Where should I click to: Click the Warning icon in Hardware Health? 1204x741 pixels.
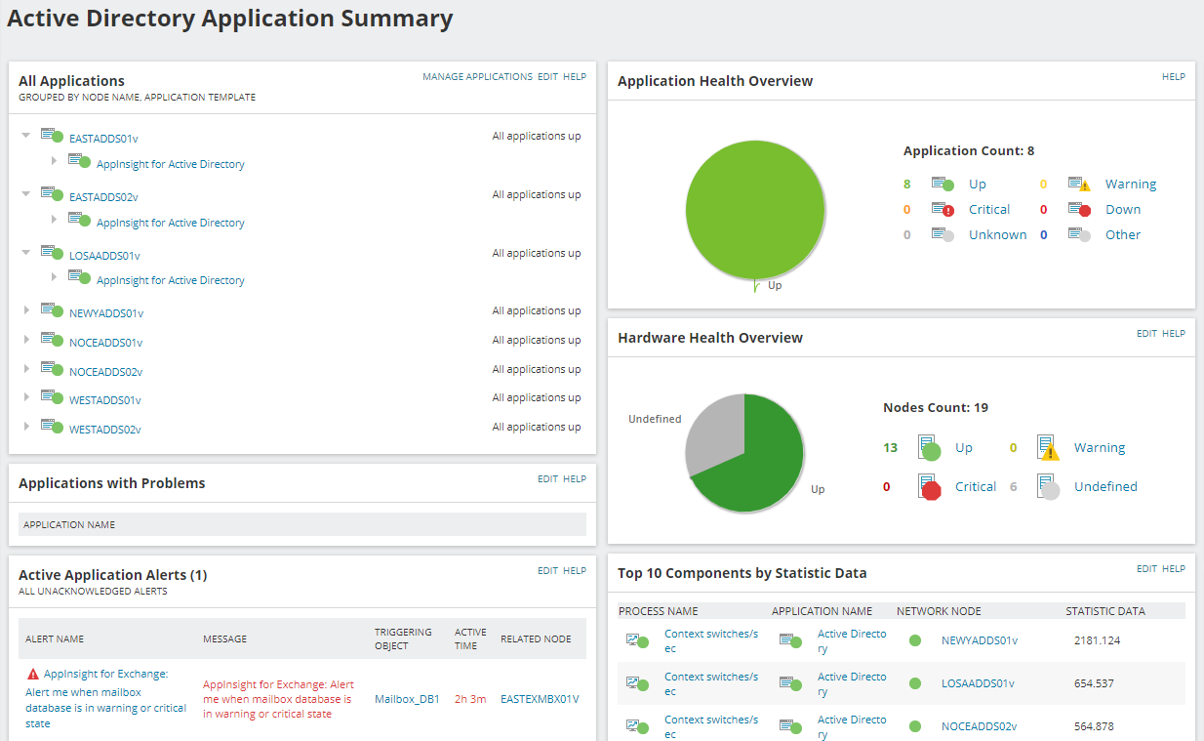(x=1048, y=448)
